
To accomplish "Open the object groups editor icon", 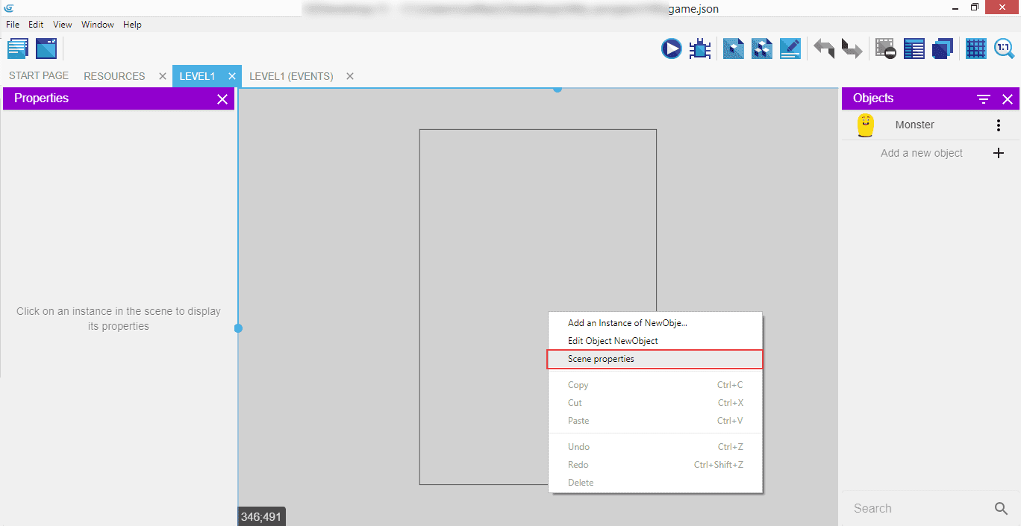I will click(x=761, y=49).
